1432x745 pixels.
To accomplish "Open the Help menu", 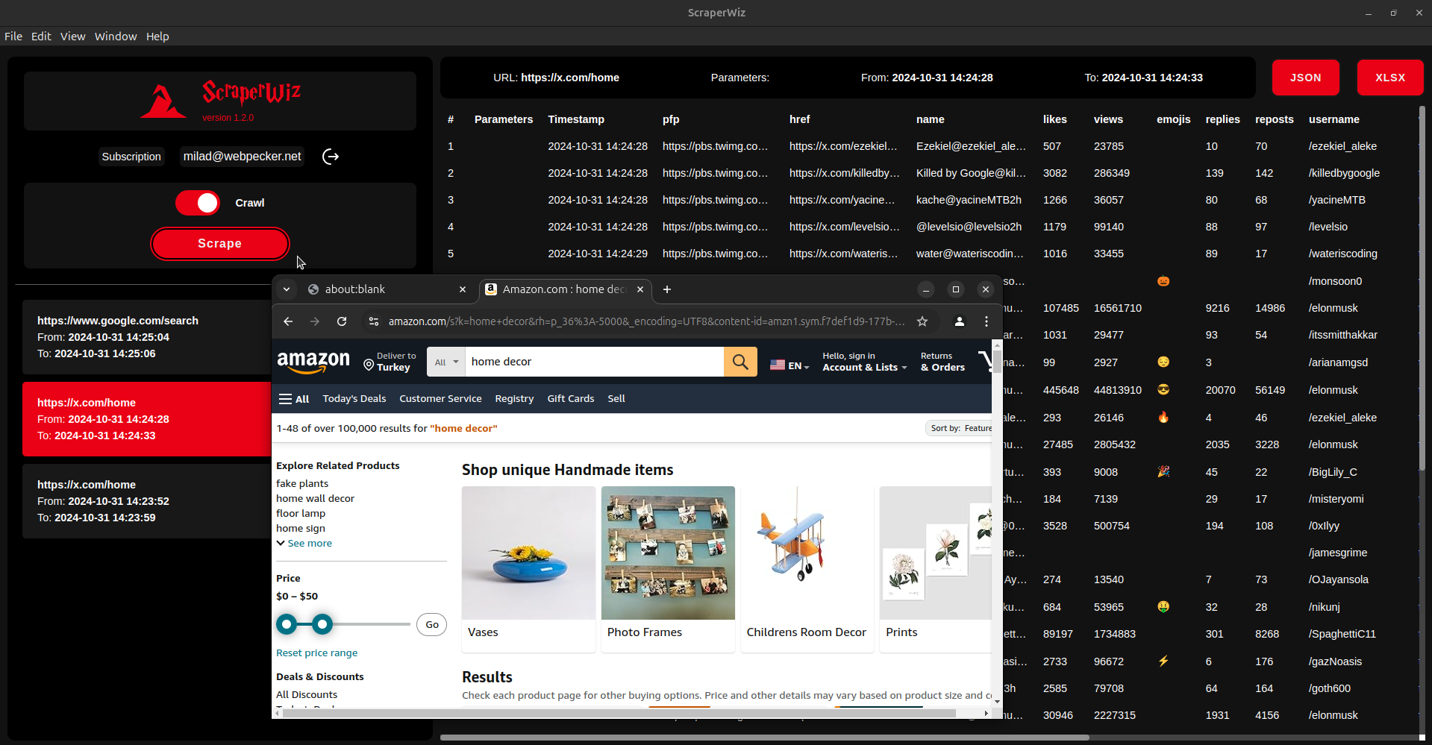I will point(157,37).
